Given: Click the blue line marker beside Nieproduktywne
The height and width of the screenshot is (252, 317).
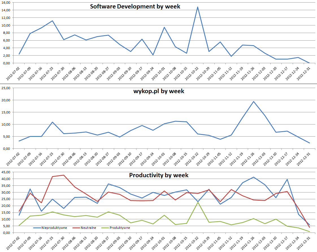Looking at the screenshot, I should (x=37, y=228).
